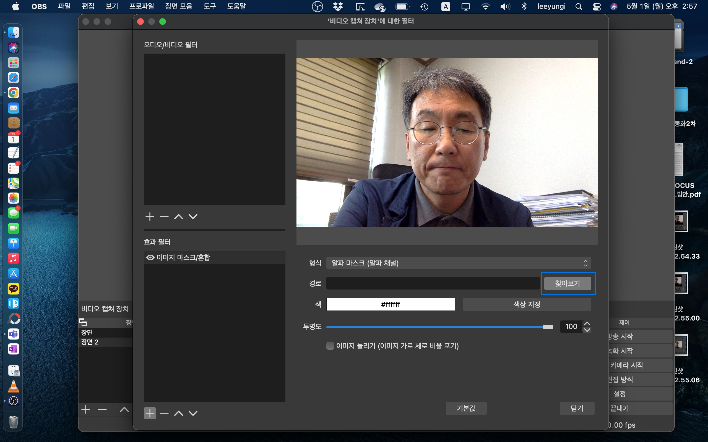Viewport: 708px width, 442px height.
Task: Add a new effect filter with plus button
Action: coord(150,413)
